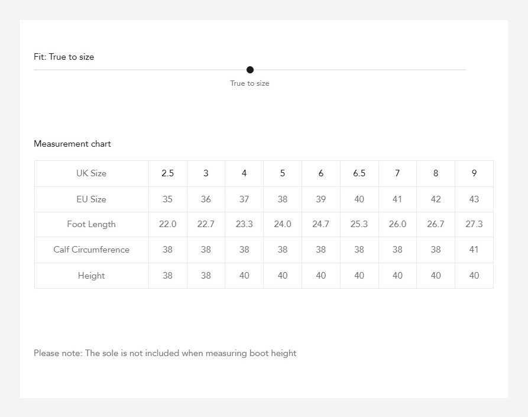Select the UK Size row header

(91, 173)
